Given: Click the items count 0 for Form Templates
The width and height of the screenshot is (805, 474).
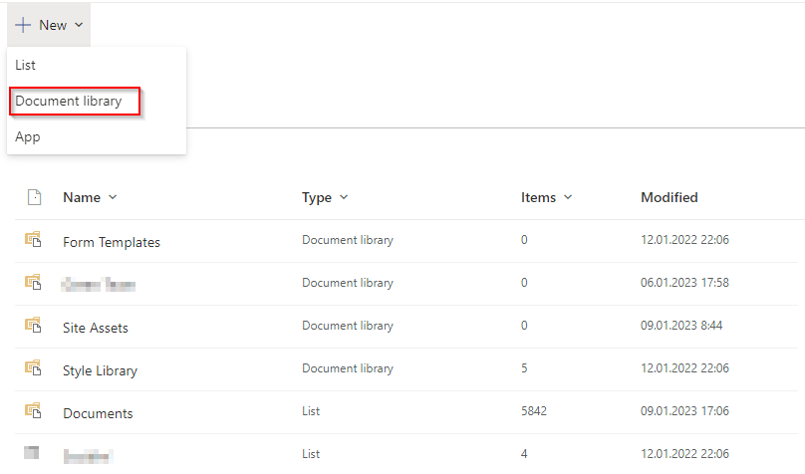Looking at the screenshot, I should 524,240.
